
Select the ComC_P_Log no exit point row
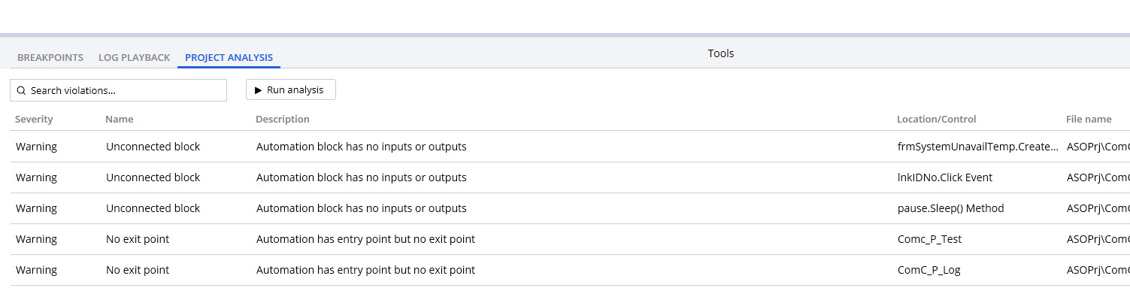point(570,270)
